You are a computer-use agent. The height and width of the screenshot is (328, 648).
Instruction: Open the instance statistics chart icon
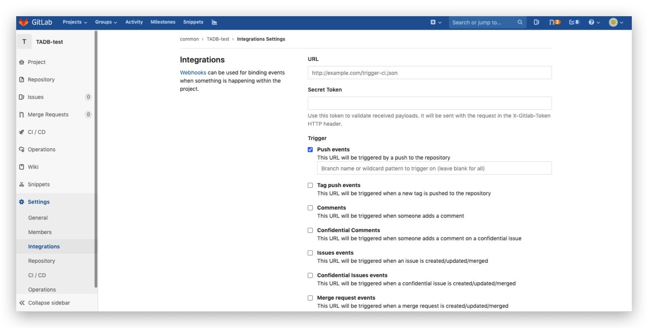click(214, 22)
